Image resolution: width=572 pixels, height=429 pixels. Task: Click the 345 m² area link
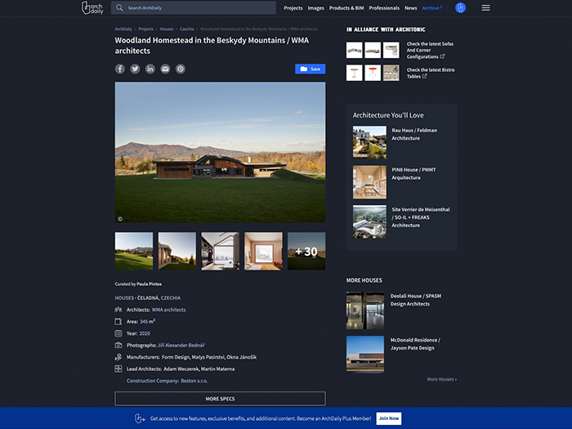(147, 321)
